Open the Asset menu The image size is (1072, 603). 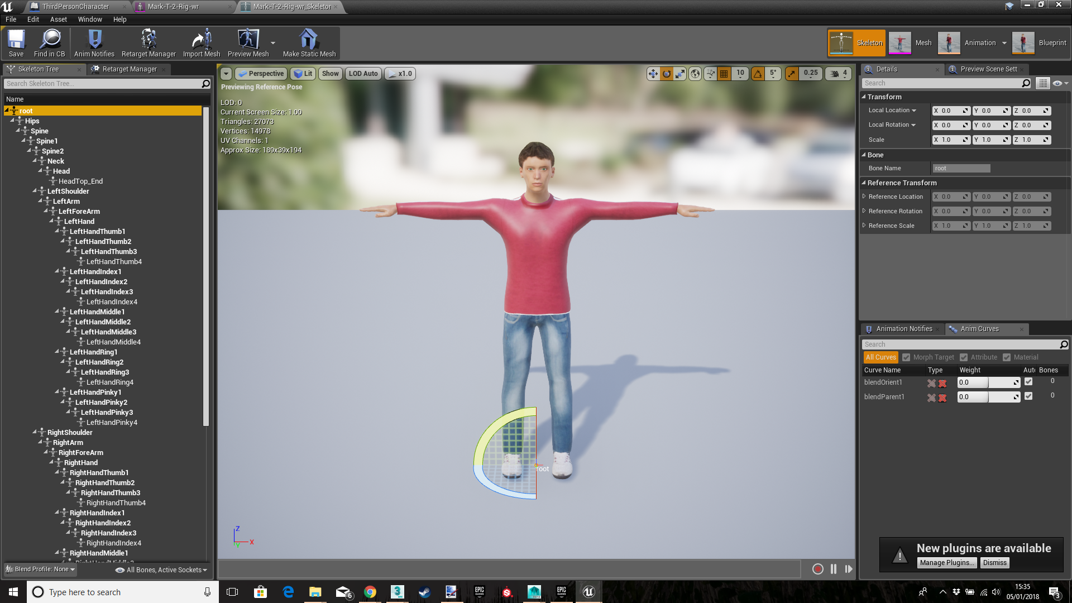tap(58, 19)
